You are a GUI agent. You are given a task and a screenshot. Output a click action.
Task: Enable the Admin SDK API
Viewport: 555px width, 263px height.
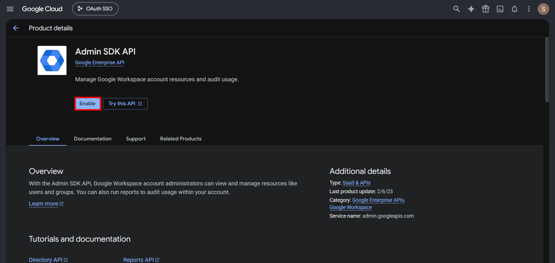tap(88, 104)
